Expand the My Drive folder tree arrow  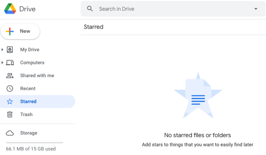tap(2, 50)
